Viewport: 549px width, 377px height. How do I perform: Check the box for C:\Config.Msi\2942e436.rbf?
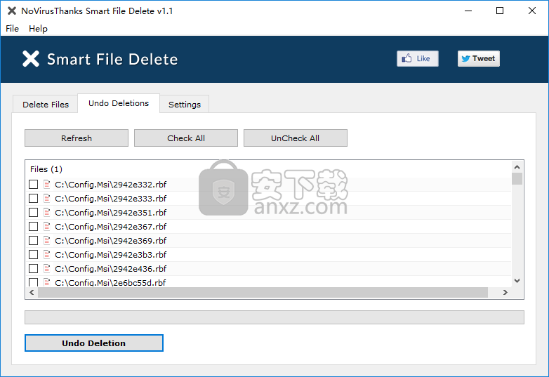click(x=33, y=268)
